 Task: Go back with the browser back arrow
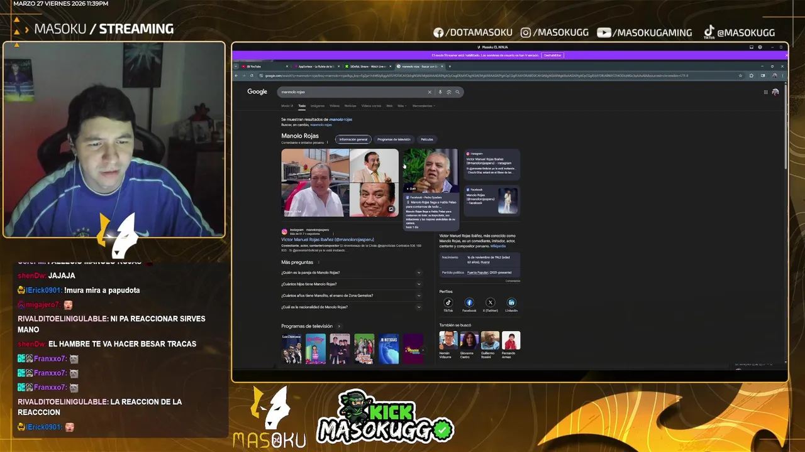236,76
